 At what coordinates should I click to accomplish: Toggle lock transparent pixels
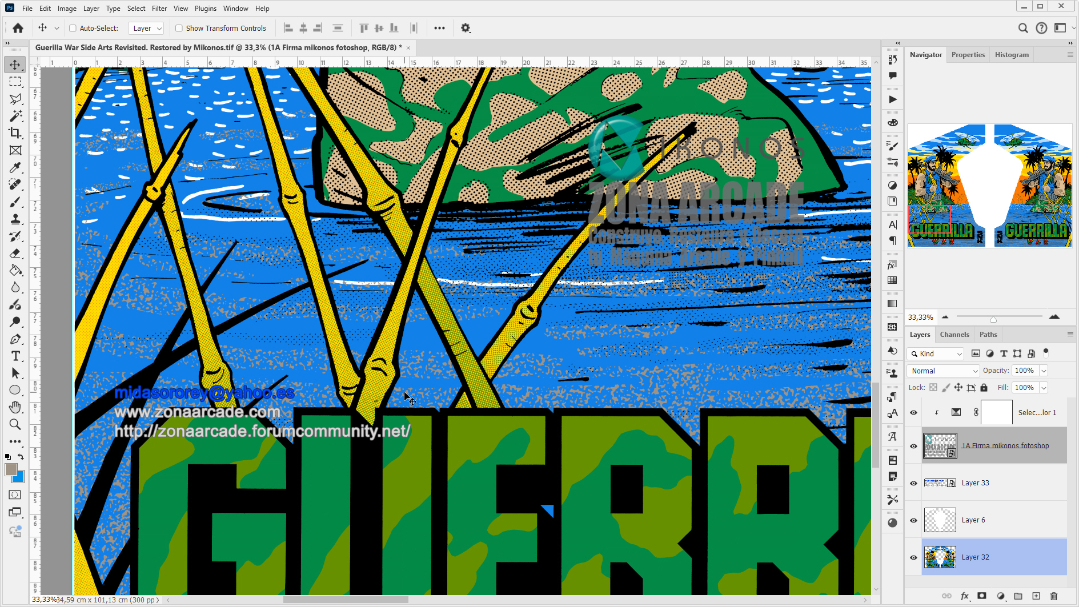coord(933,388)
